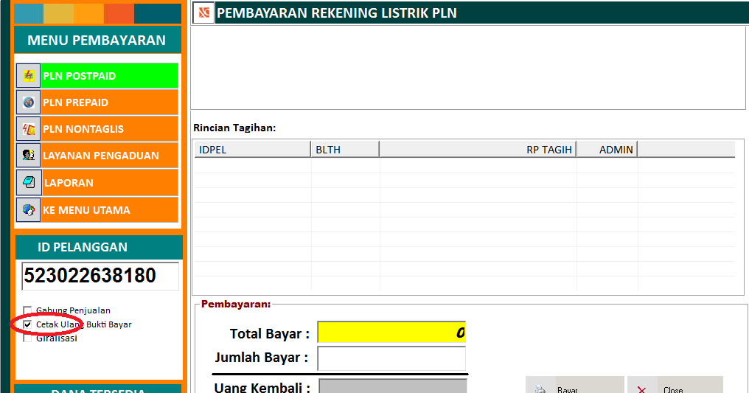Click the Jumlah Bayar input field
The height and width of the screenshot is (393, 749).
tap(391, 358)
